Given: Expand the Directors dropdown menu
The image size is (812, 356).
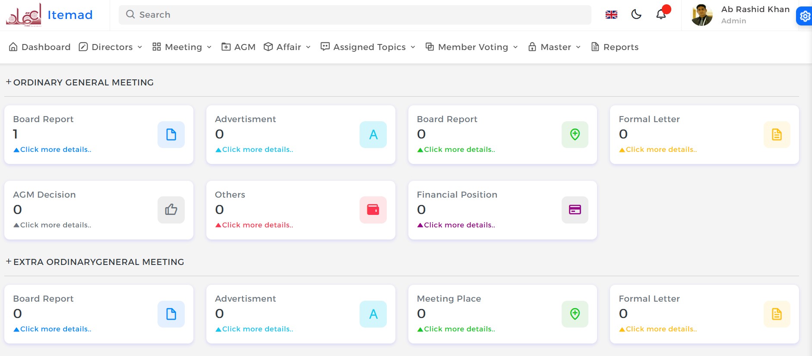Looking at the screenshot, I should [111, 47].
